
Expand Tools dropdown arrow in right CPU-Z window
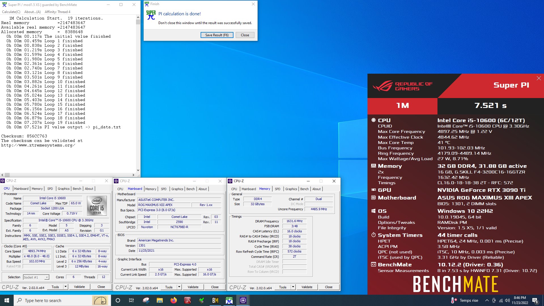tap(293, 287)
